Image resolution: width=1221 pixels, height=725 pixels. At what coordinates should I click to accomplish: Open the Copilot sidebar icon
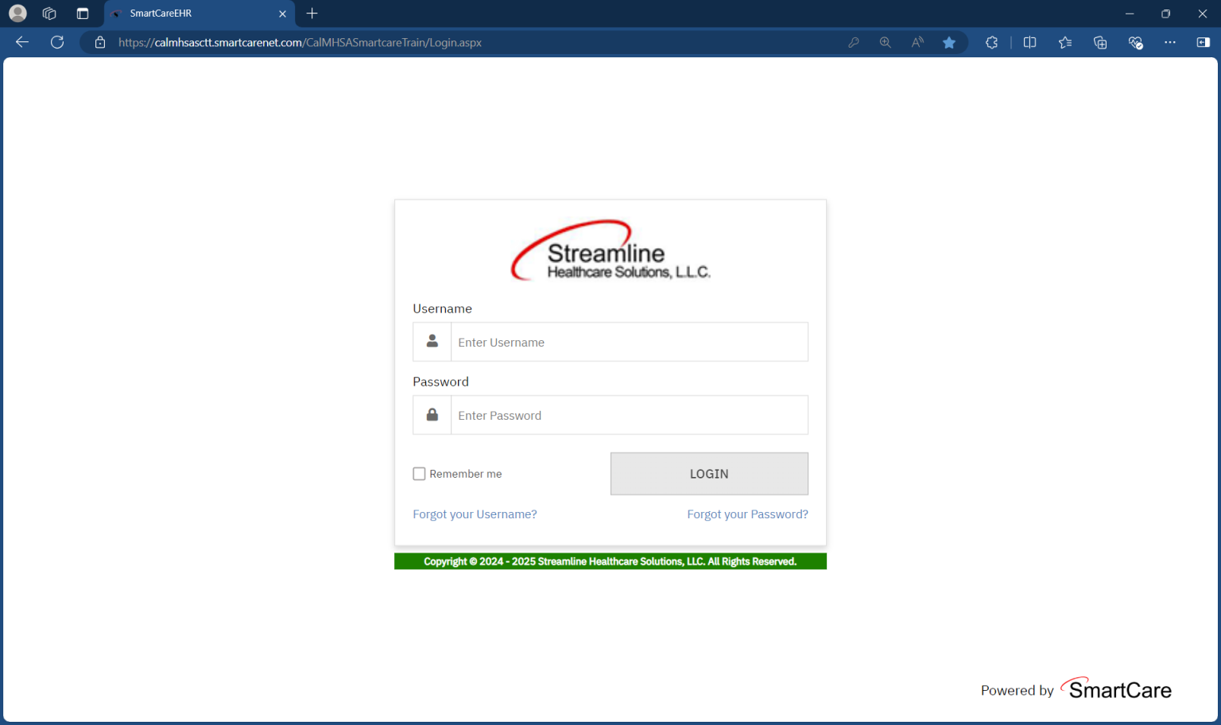point(1203,42)
